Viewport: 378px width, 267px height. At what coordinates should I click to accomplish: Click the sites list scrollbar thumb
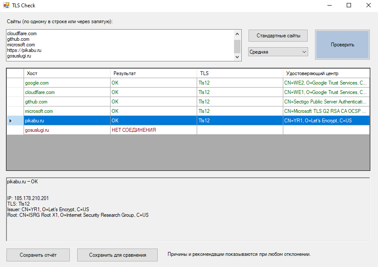(237, 47)
